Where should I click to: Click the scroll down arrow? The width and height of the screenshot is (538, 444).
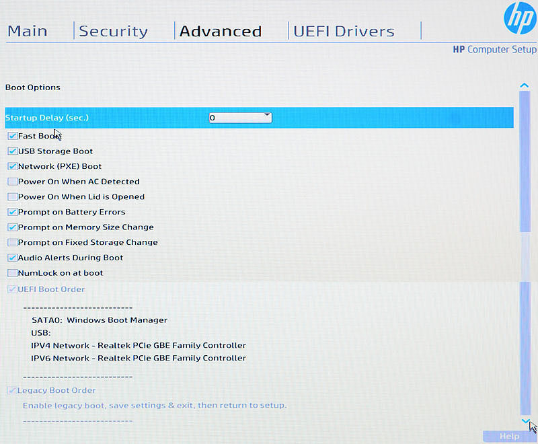coord(525,420)
